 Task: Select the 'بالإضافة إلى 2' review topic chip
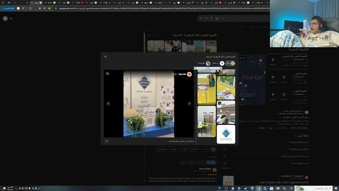[161, 149]
